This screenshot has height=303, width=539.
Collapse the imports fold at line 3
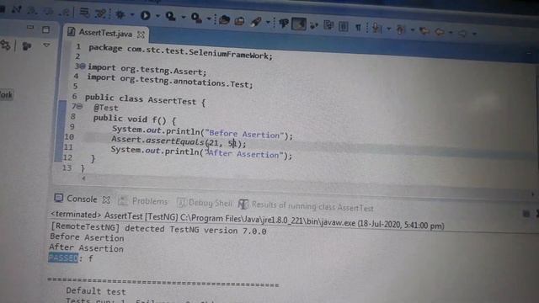coord(83,66)
